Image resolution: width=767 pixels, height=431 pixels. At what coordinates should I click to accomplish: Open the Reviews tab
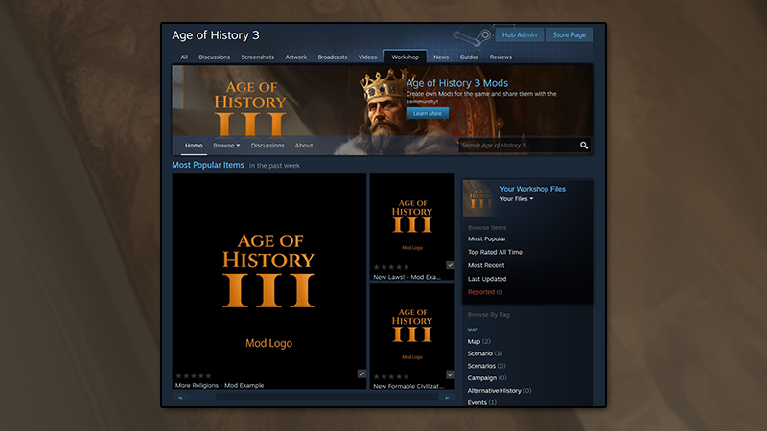click(500, 57)
